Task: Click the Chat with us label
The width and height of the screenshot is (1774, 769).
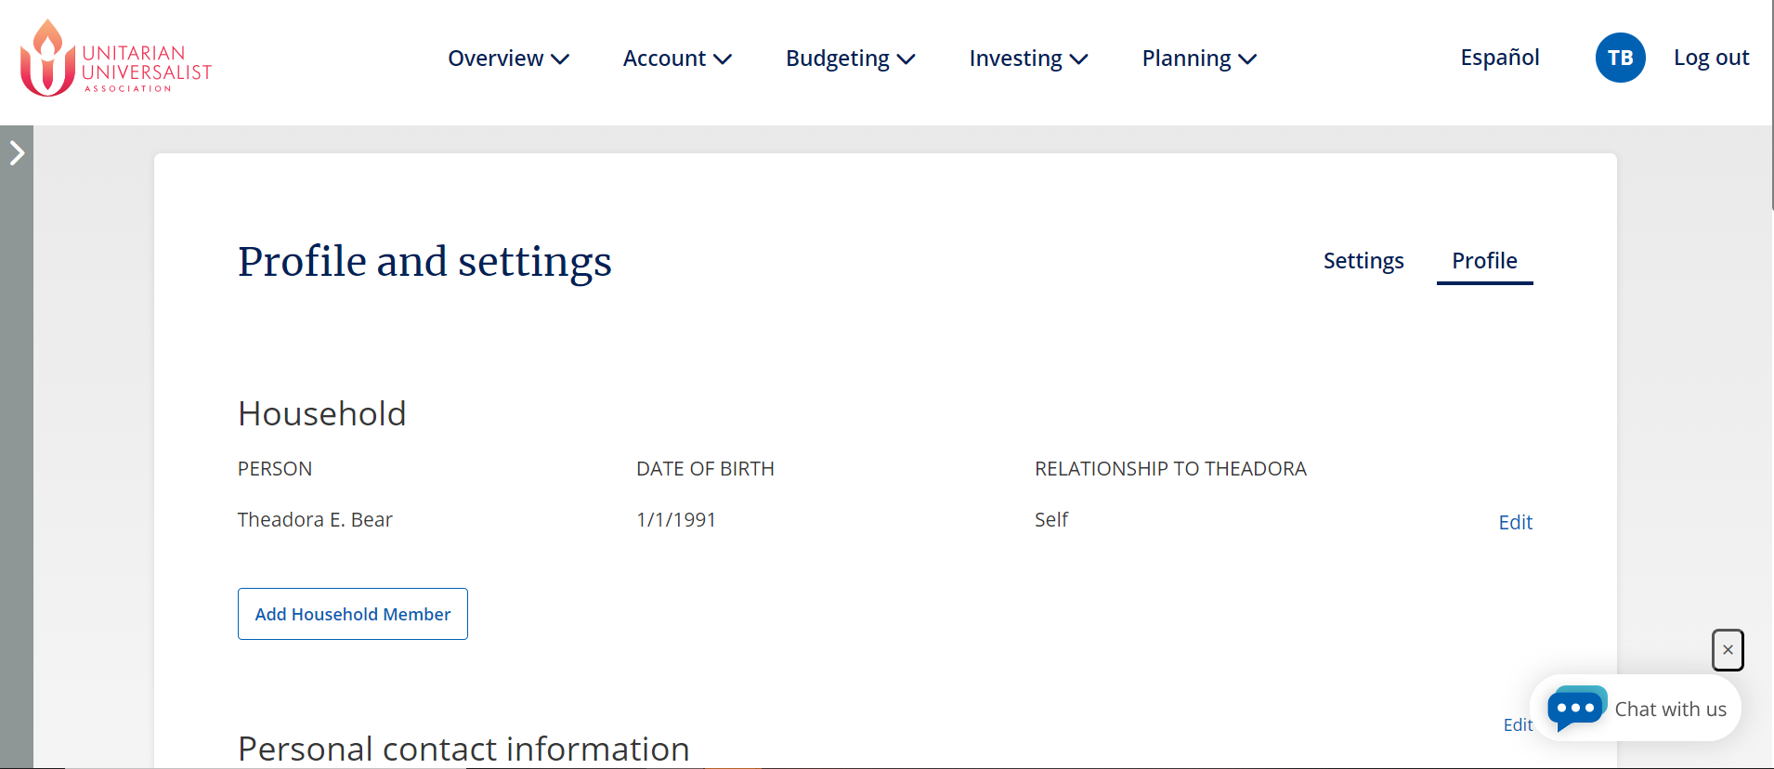Action: [1670, 710]
